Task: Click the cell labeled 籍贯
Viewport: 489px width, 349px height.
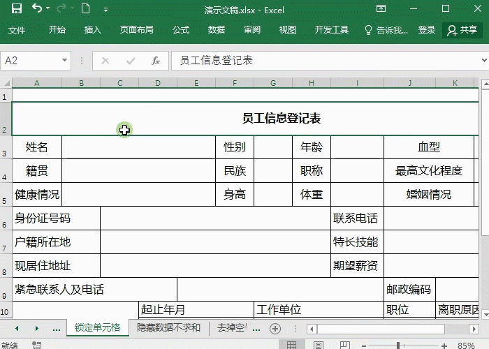Action: point(37,171)
